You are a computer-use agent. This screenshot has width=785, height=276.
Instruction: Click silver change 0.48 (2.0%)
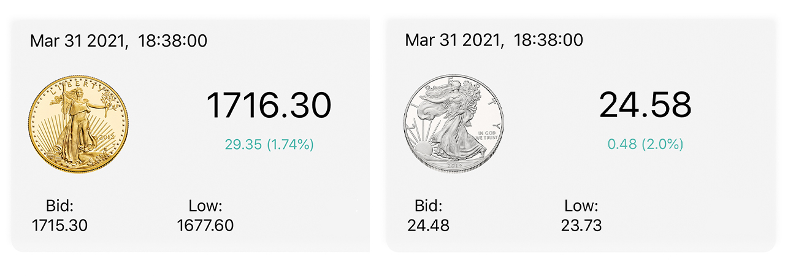coord(645,145)
